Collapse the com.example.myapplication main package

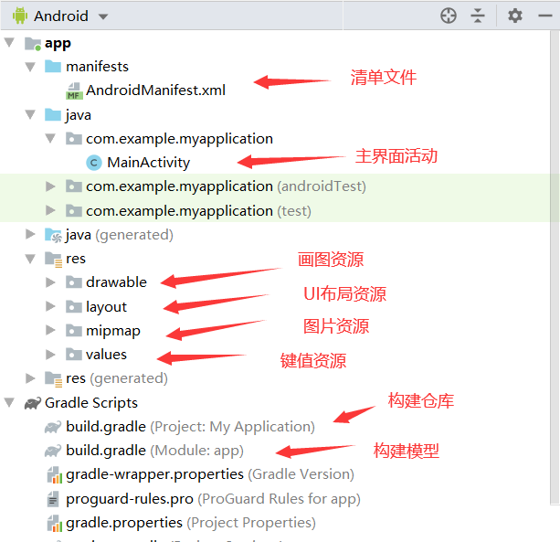pos(51,139)
